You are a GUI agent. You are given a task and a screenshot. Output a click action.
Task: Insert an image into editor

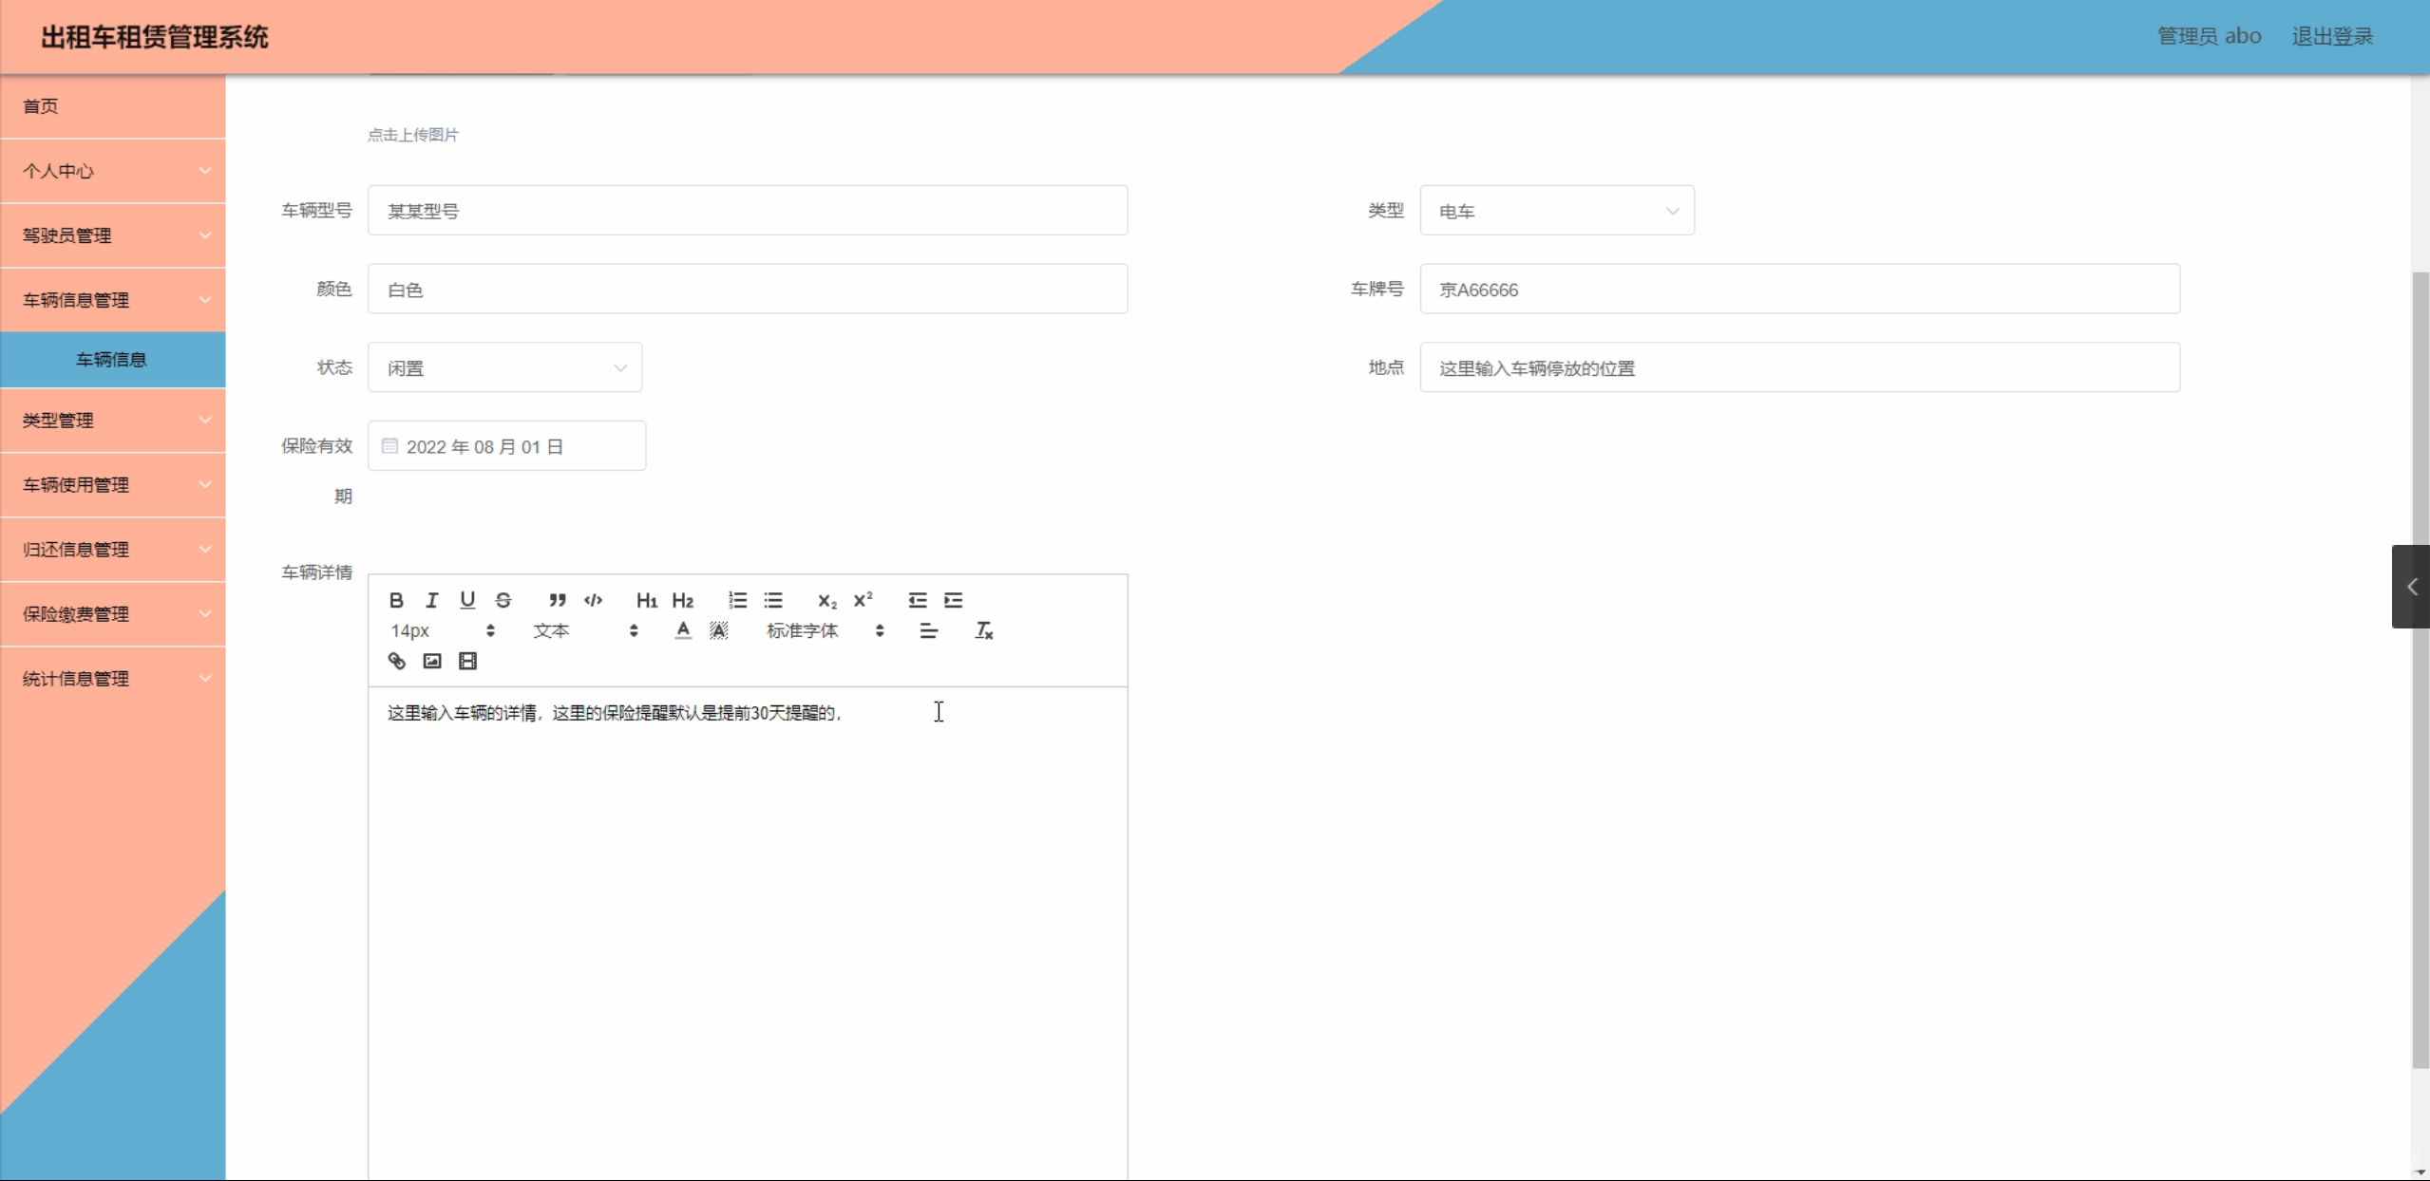point(432,662)
